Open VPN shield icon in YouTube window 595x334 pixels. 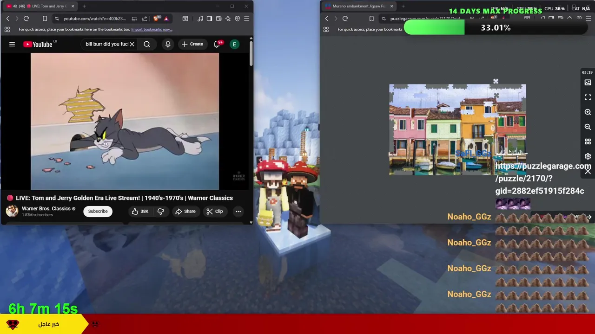237,19
